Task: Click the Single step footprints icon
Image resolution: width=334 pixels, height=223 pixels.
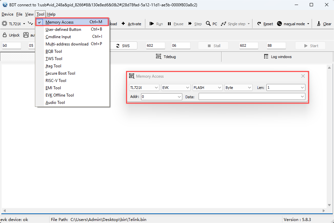Action: 224,24
